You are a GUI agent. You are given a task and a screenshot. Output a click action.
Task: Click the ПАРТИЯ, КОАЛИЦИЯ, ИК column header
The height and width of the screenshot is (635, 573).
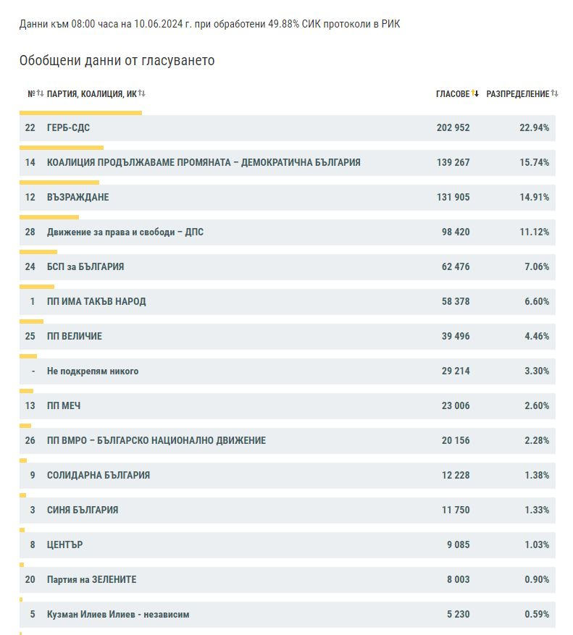click(91, 94)
